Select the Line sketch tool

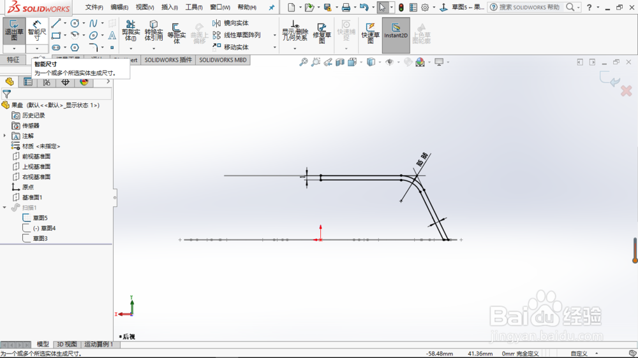56,23
